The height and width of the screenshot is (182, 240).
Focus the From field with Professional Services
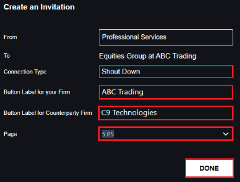point(166,38)
